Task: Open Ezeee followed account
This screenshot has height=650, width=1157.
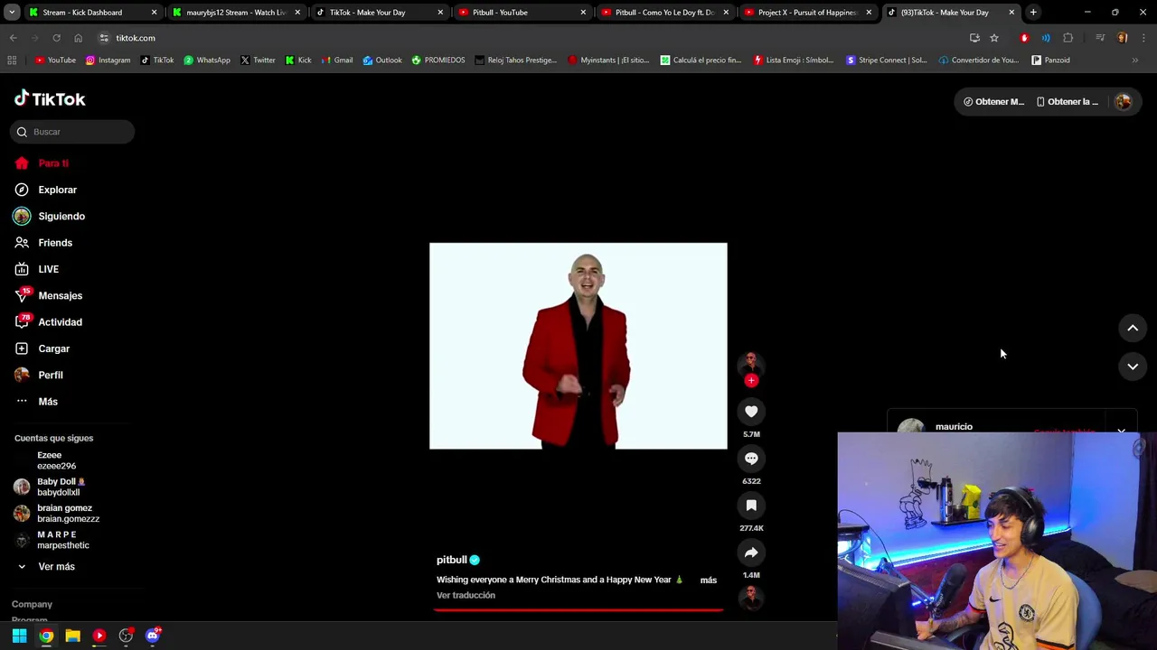Action: (x=56, y=461)
